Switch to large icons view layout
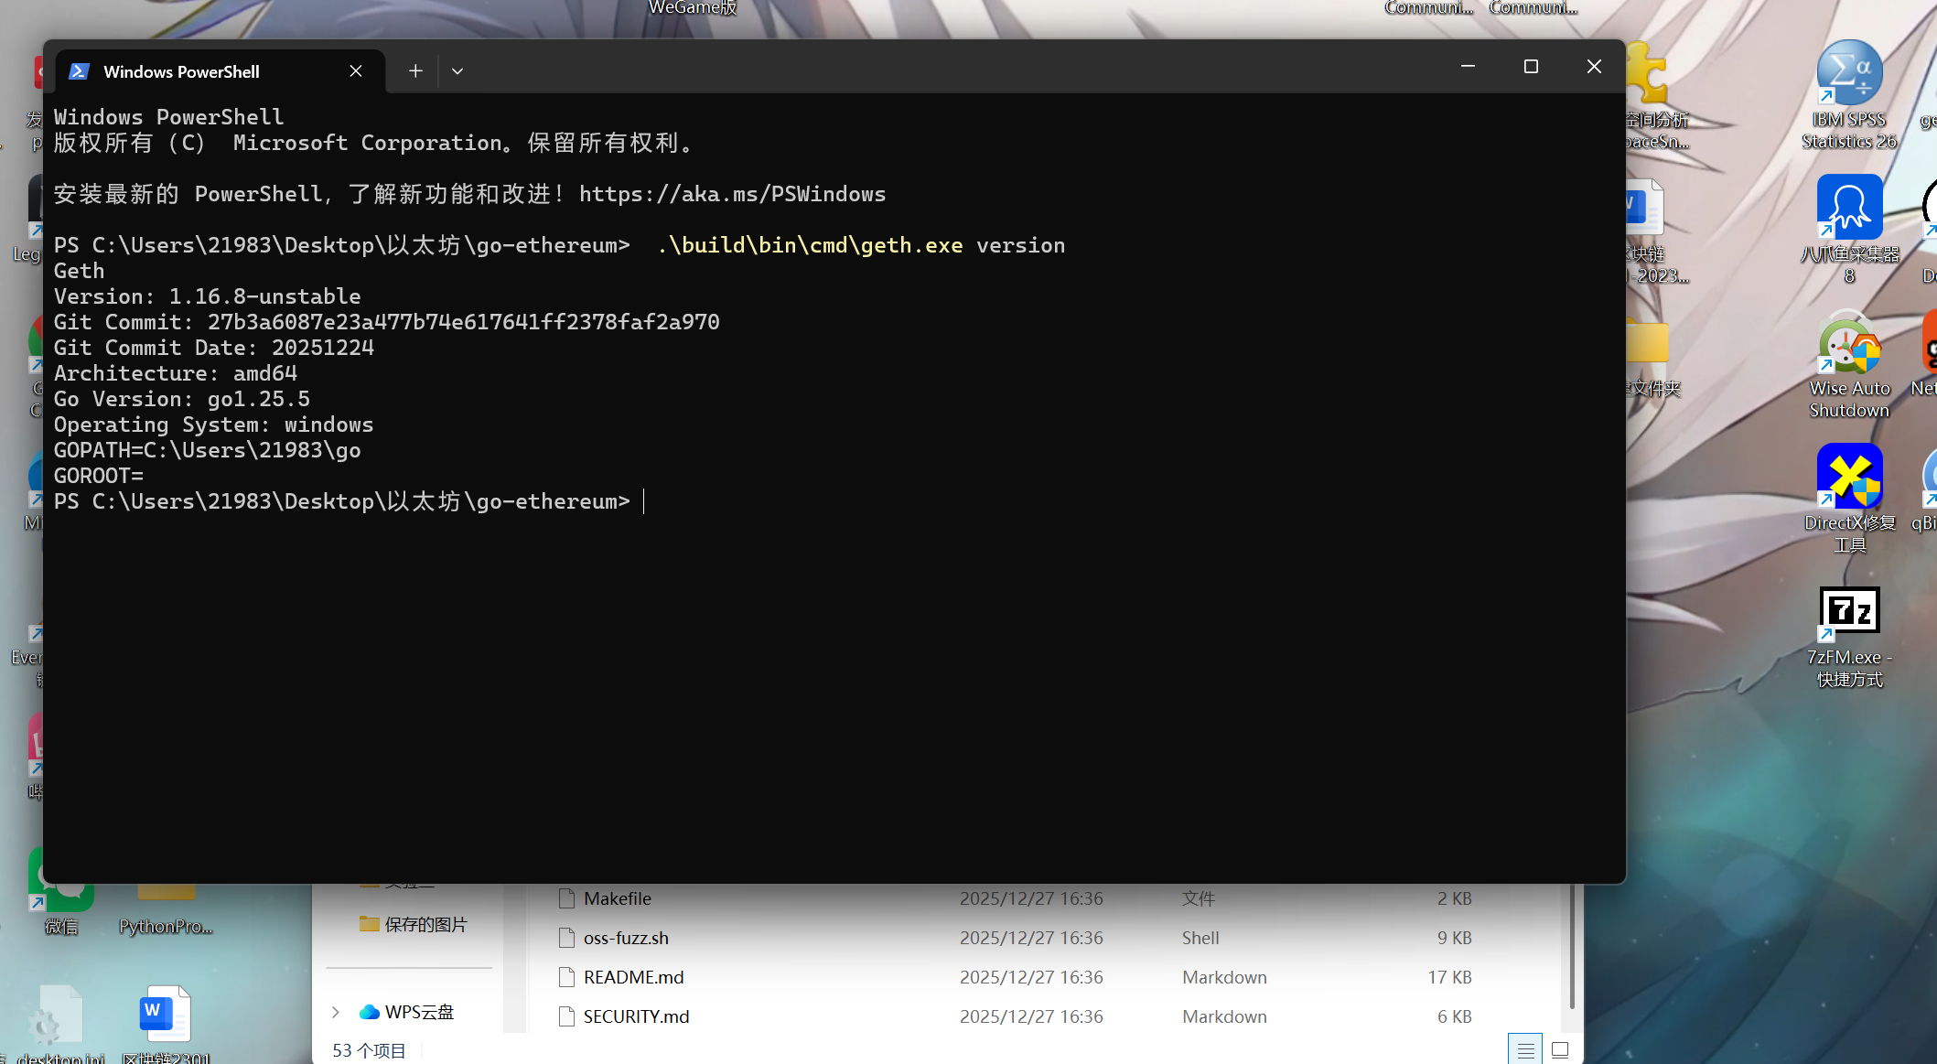Screen dimensions: 1937x1064 click(x=1560, y=1050)
